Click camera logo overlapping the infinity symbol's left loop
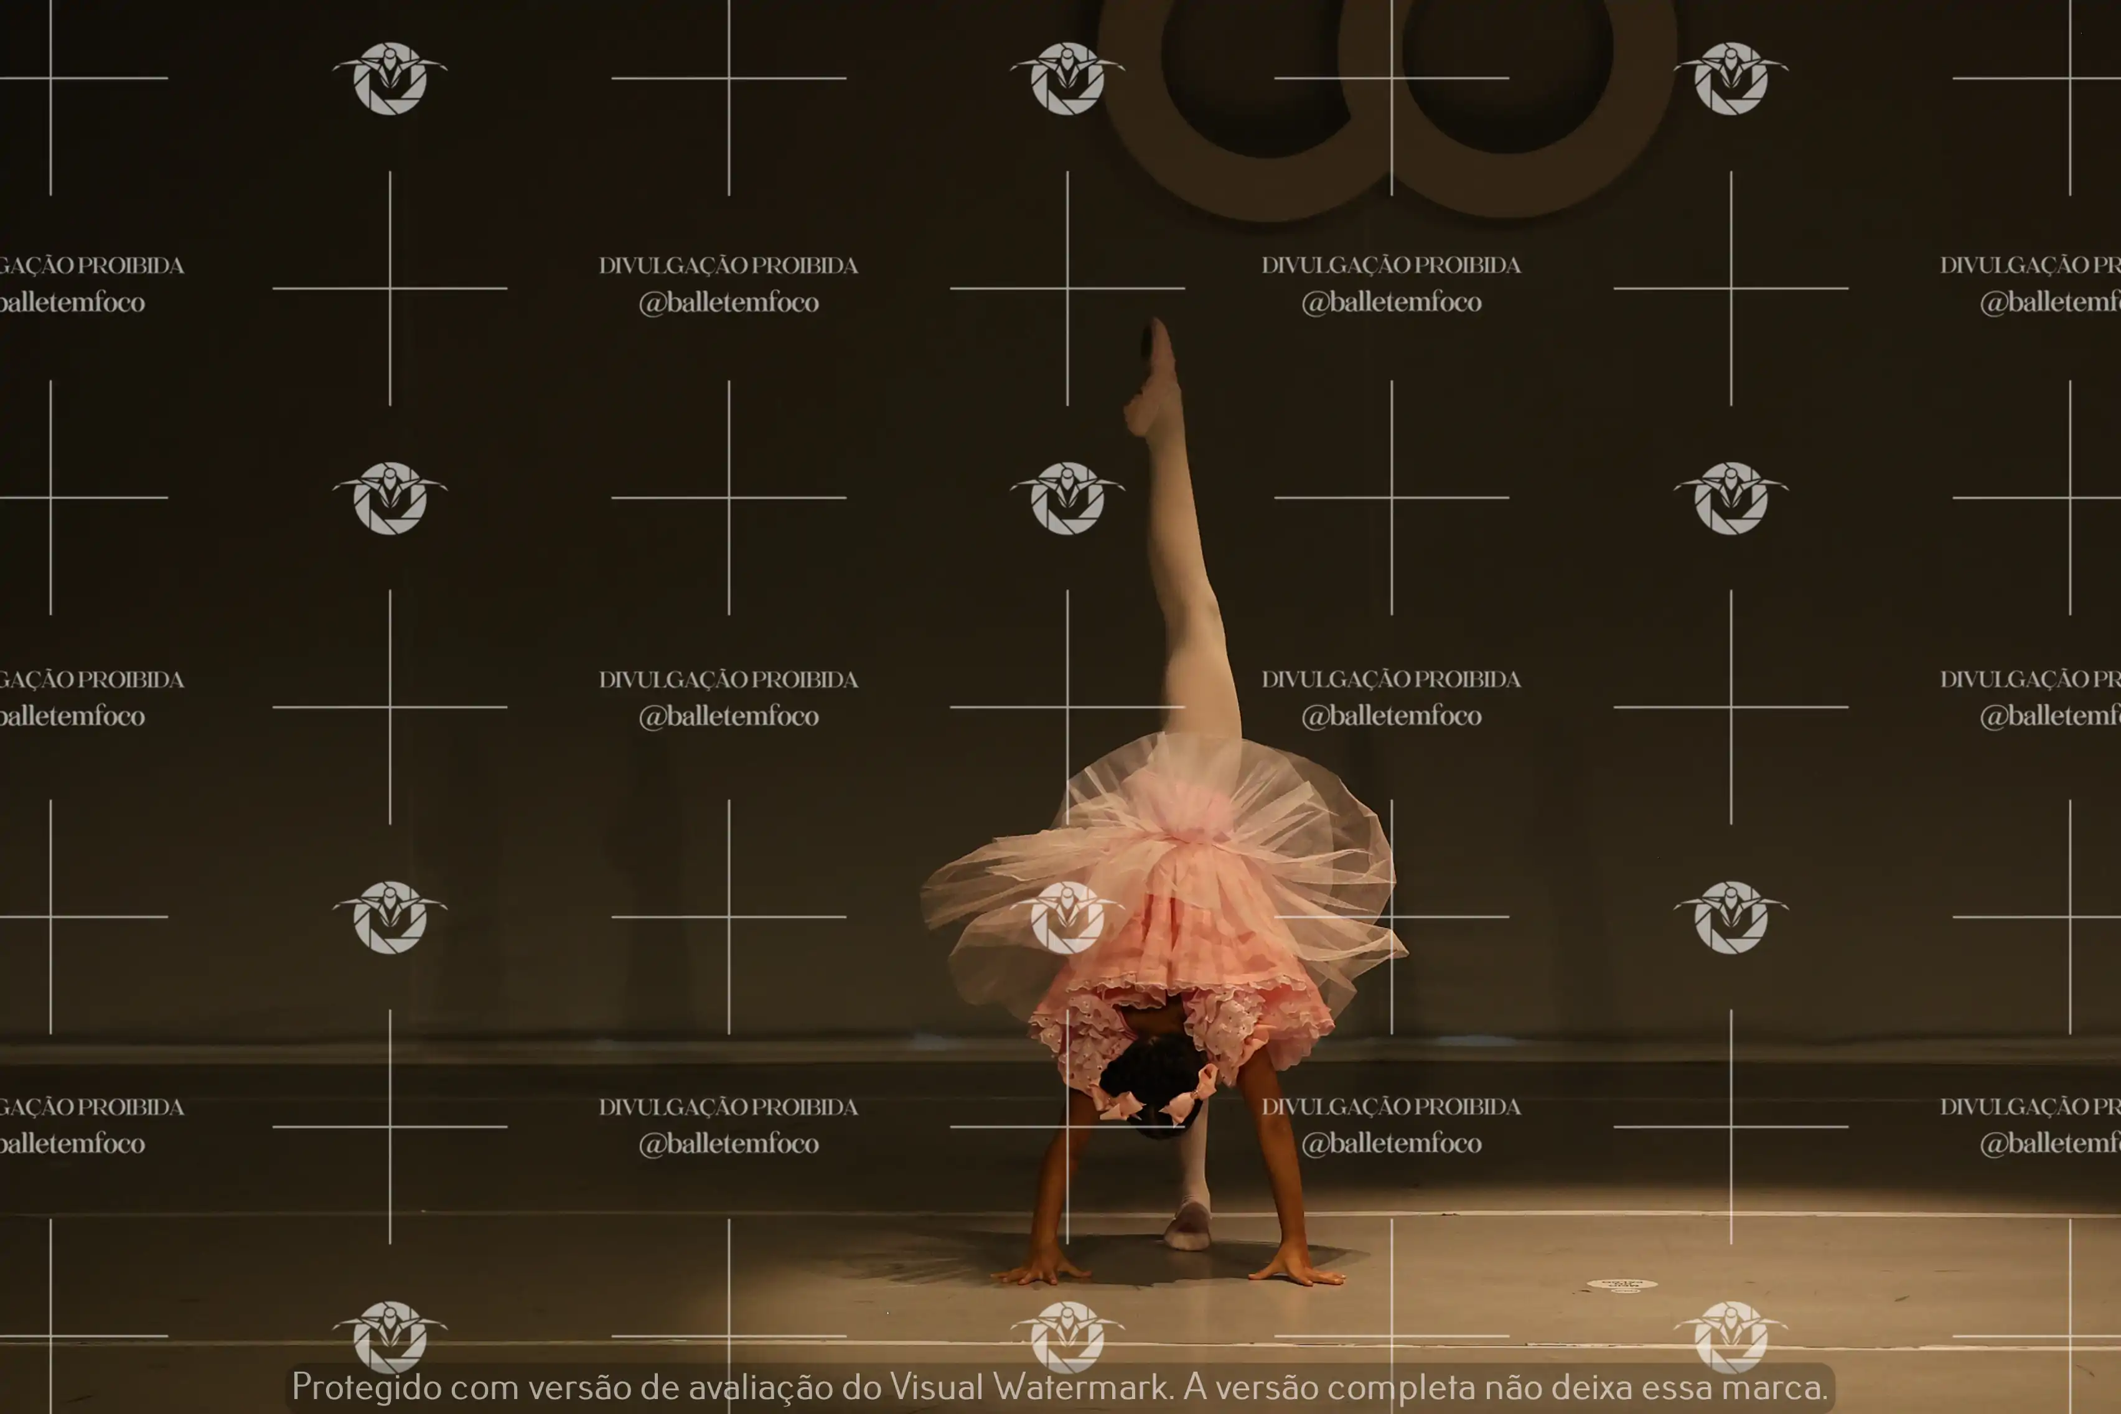2121x1414 pixels. click(x=1067, y=78)
